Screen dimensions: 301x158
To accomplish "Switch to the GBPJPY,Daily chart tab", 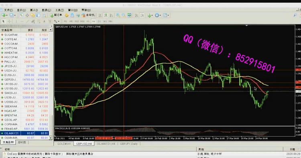I will (129, 144).
